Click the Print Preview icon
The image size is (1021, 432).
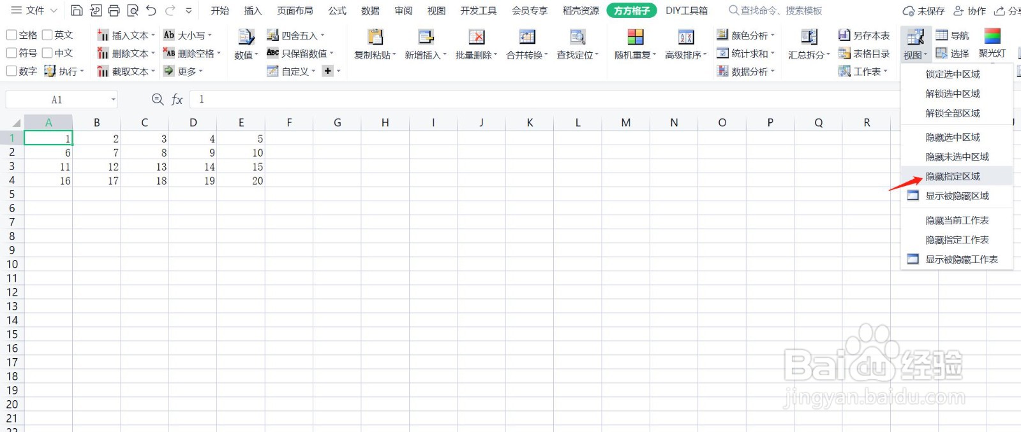pyautogui.click(x=133, y=10)
